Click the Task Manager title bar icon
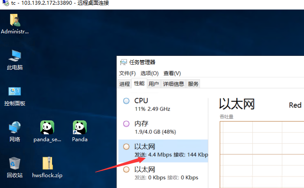304x188 pixels. [124, 62]
